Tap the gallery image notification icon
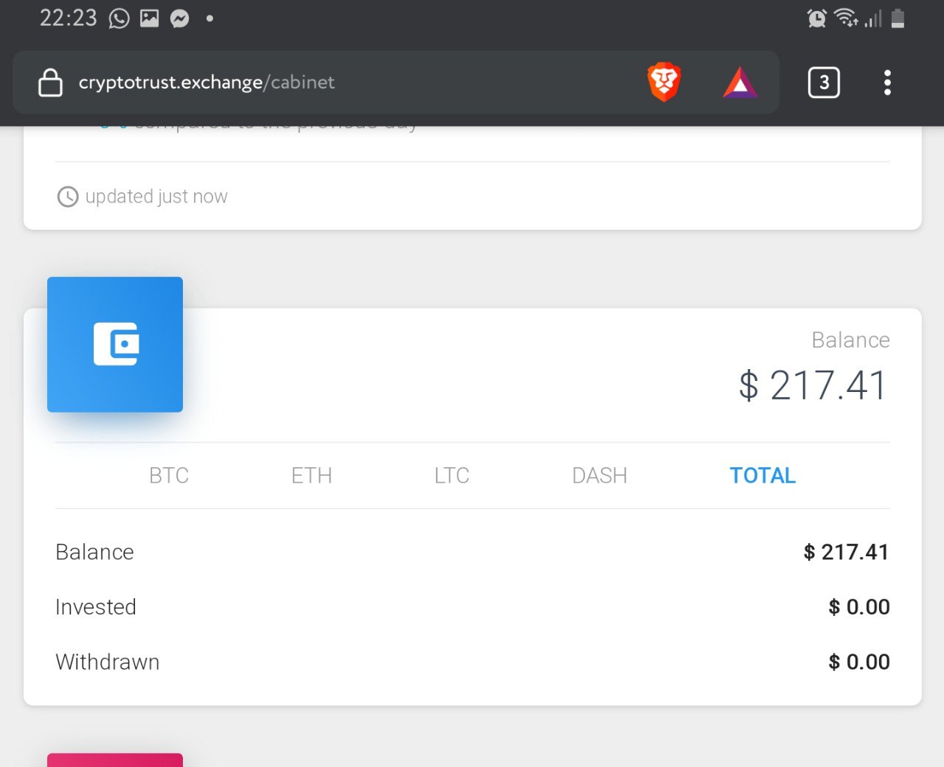The height and width of the screenshot is (767, 944). 150,18
